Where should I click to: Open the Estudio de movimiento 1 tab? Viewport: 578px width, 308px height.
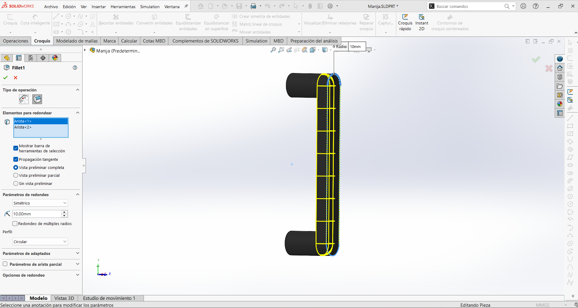tap(109, 298)
